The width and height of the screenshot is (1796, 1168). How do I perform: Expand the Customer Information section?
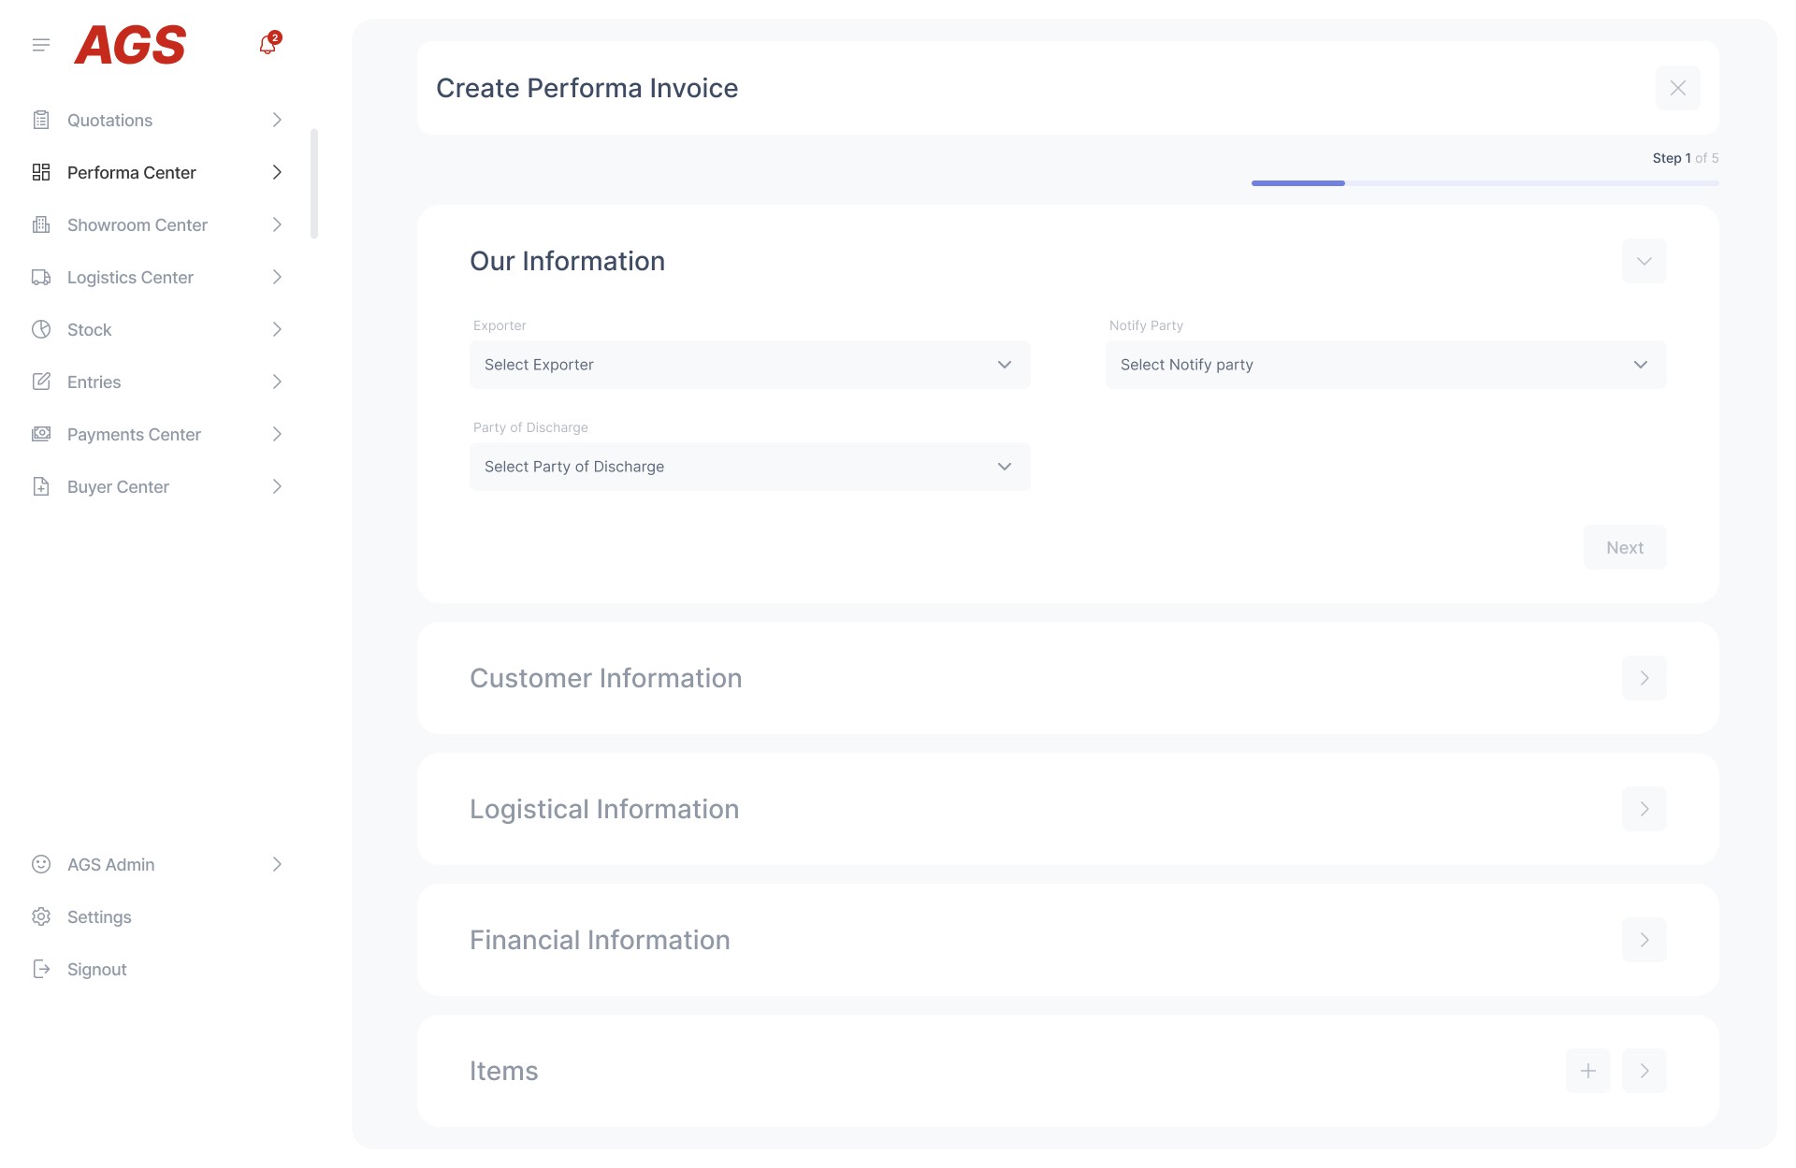tap(1644, 678)
